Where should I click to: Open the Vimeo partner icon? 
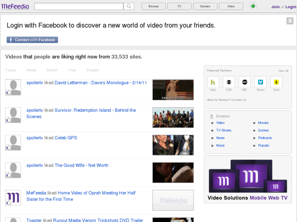261,82
